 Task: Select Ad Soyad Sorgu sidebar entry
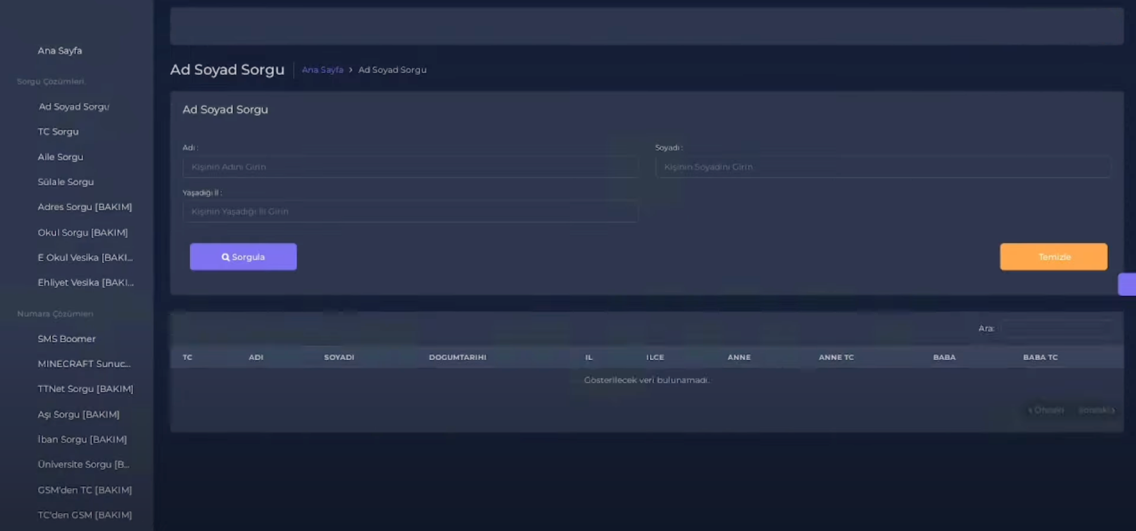(x=74, y=107)
